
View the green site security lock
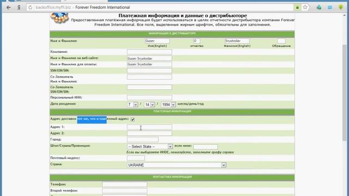(x=297, y=7)
